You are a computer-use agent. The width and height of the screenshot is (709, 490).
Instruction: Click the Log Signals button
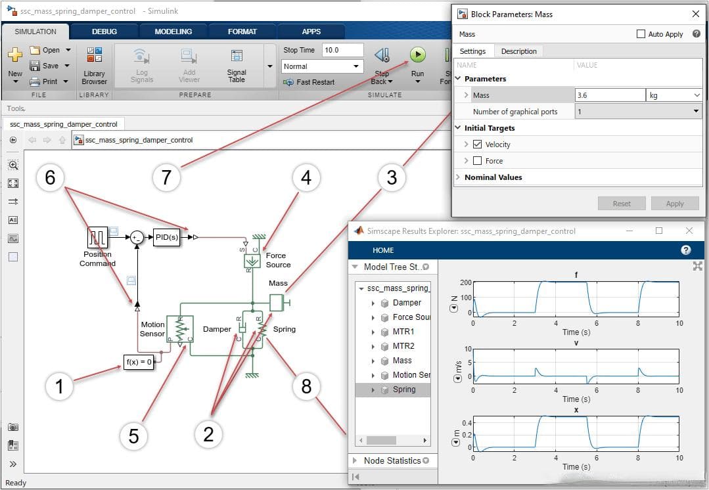coord(142,66)
